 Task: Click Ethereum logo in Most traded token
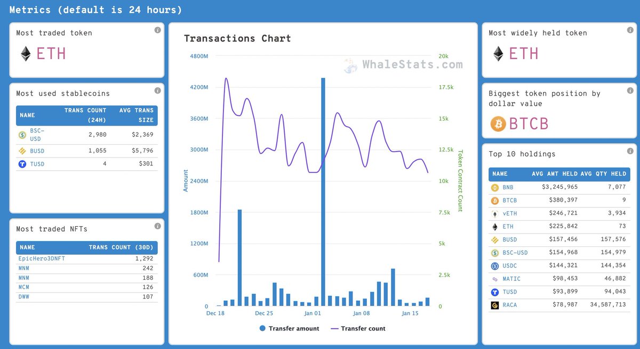(26, 54)
